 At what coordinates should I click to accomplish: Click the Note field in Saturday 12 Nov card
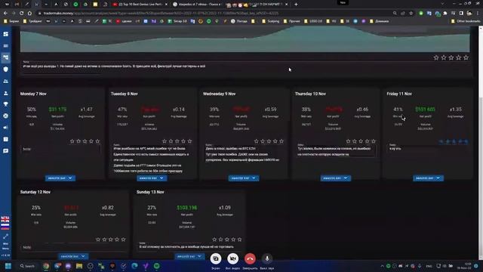pos(73,247)
